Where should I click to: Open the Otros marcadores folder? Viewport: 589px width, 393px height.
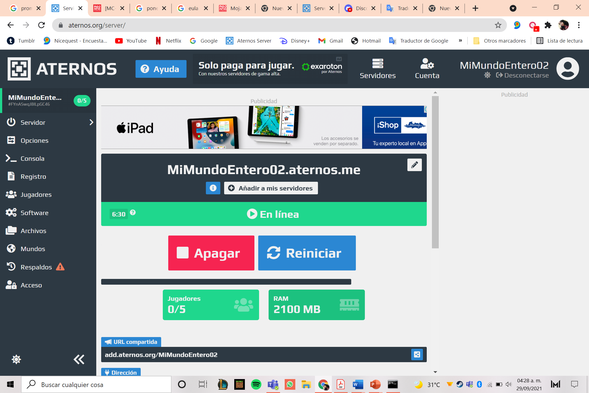pos(500,41)
